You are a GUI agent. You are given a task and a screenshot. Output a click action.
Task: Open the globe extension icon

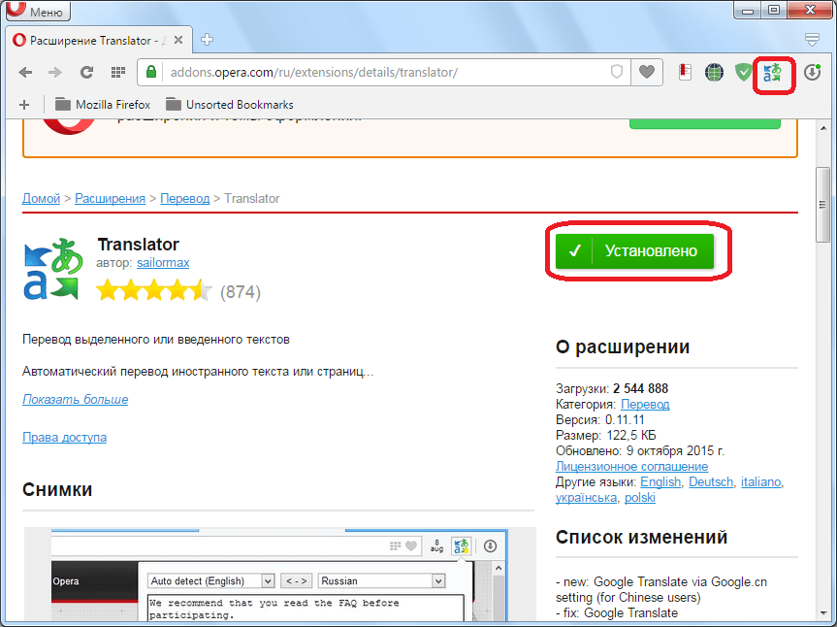pyautogui.click(x=714, y=72)
